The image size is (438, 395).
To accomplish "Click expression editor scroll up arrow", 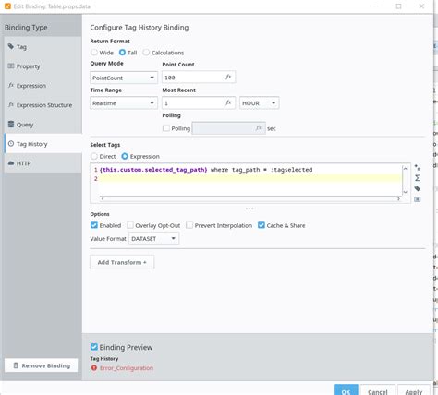I will click(406, 169).
